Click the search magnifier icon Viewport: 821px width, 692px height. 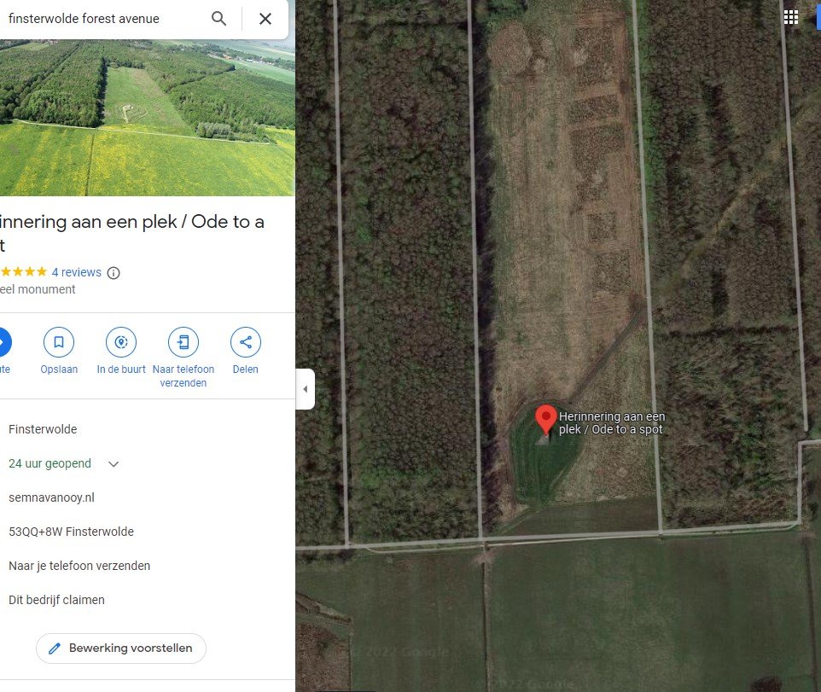coord(218,19)
